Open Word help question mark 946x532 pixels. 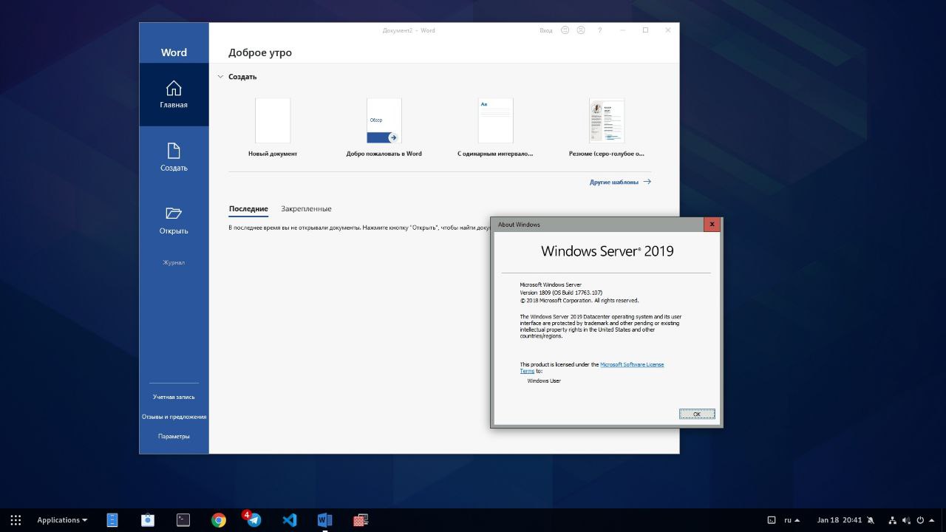point(599,30)
